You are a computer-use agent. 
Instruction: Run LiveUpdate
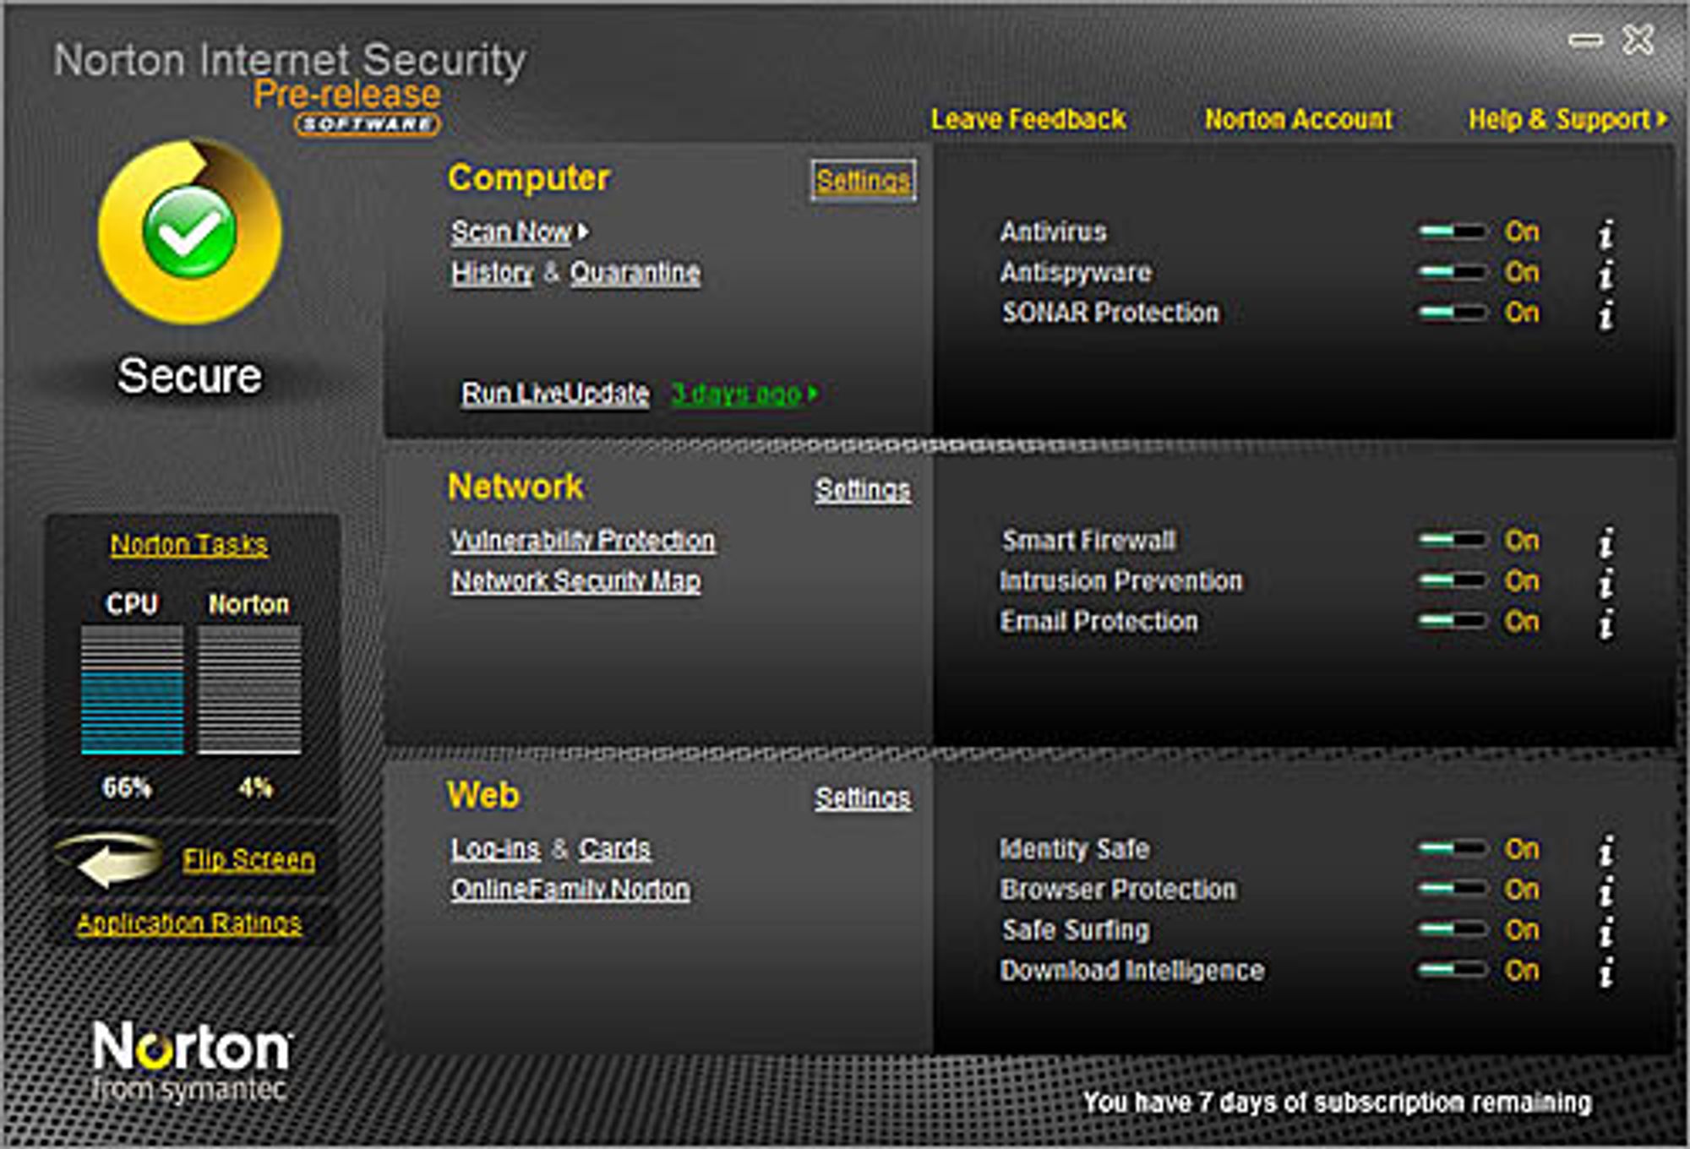click(x=555, y=394)
